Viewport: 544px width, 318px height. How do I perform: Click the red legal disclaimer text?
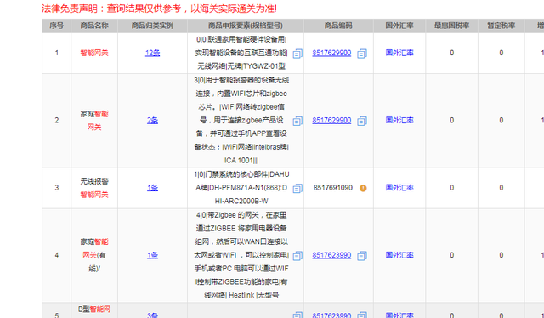[x=159, y=9]
